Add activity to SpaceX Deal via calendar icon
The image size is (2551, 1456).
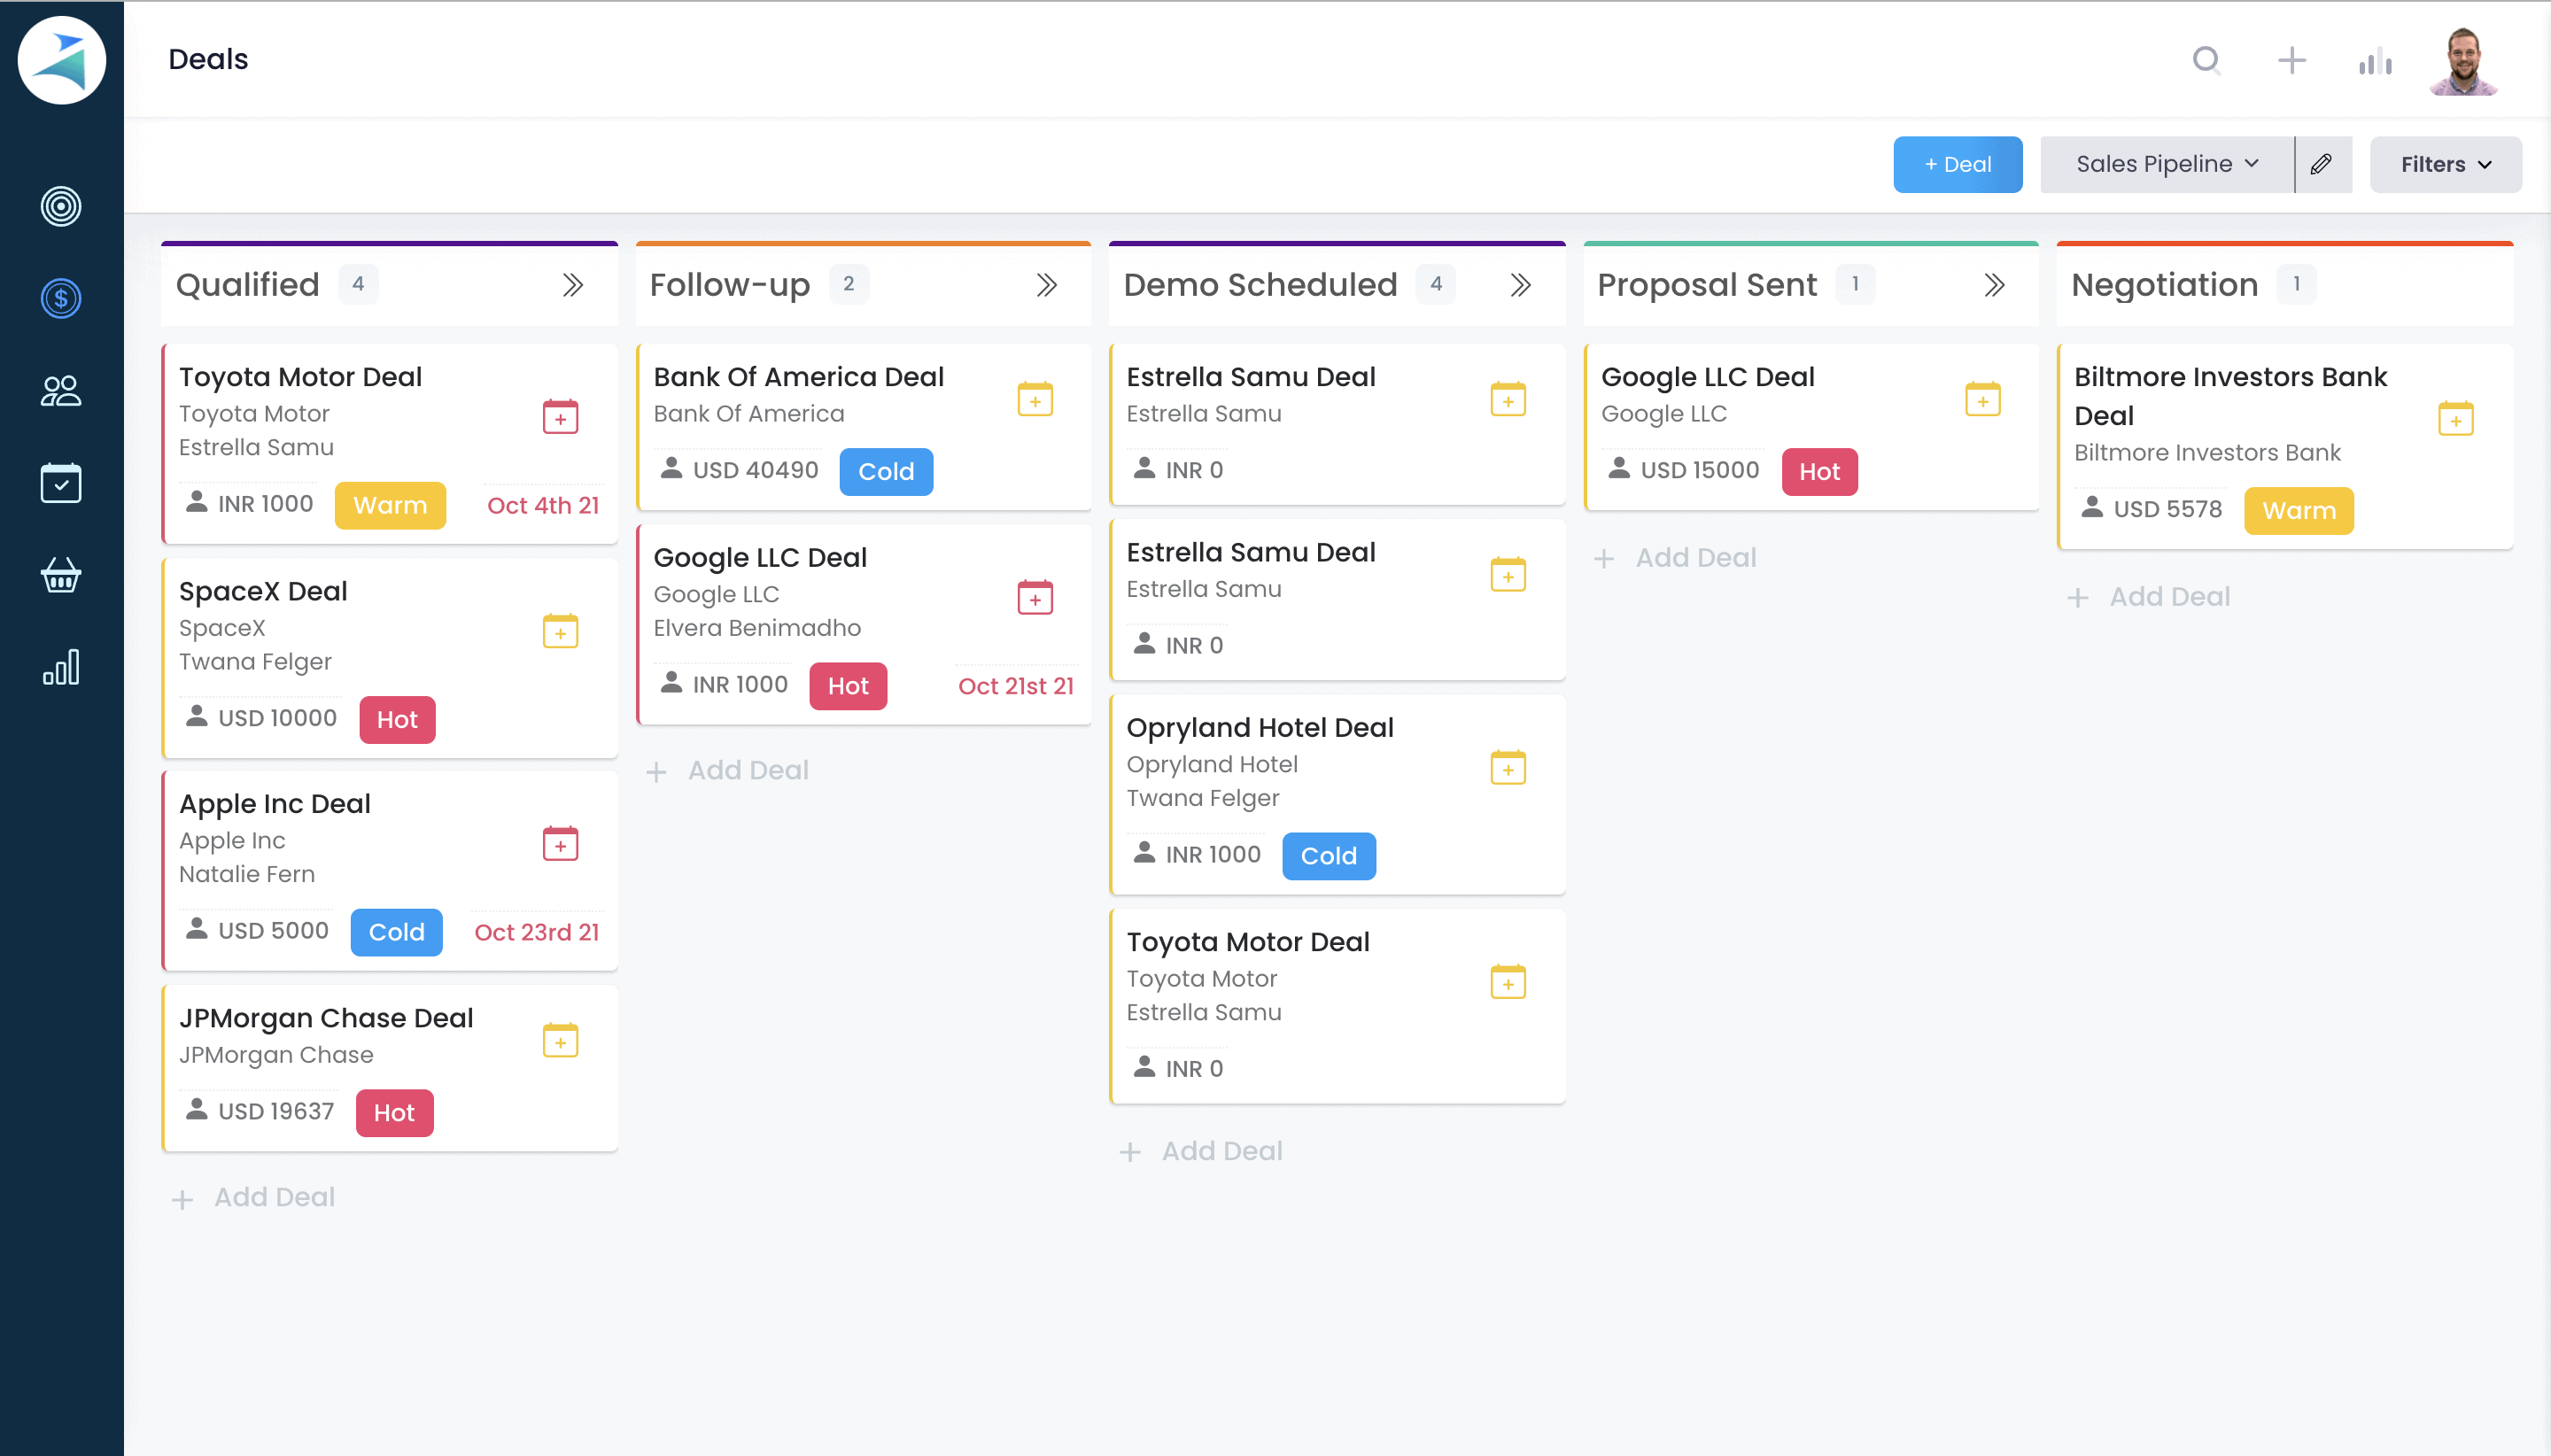point(560,631)
